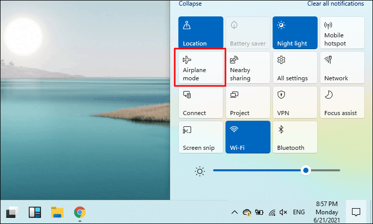
Task: Open the Network quick action tile
Action: coord(342,68)
